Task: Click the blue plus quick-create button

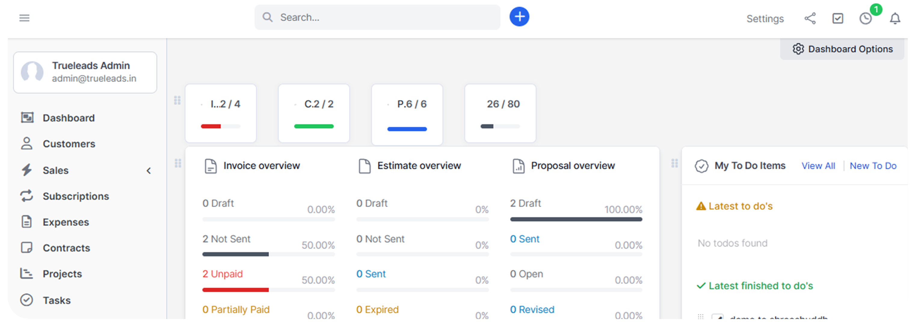Action: (x=519, y=17)
